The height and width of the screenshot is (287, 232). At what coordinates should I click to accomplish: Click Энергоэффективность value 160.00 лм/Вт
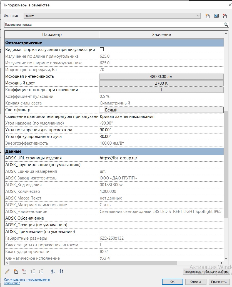pyautogui.click(x=112, y=143)
